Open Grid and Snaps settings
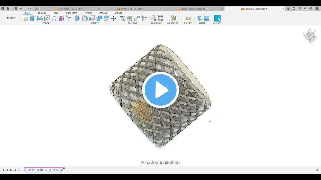 pyautogui.click(x=172, y=163)
